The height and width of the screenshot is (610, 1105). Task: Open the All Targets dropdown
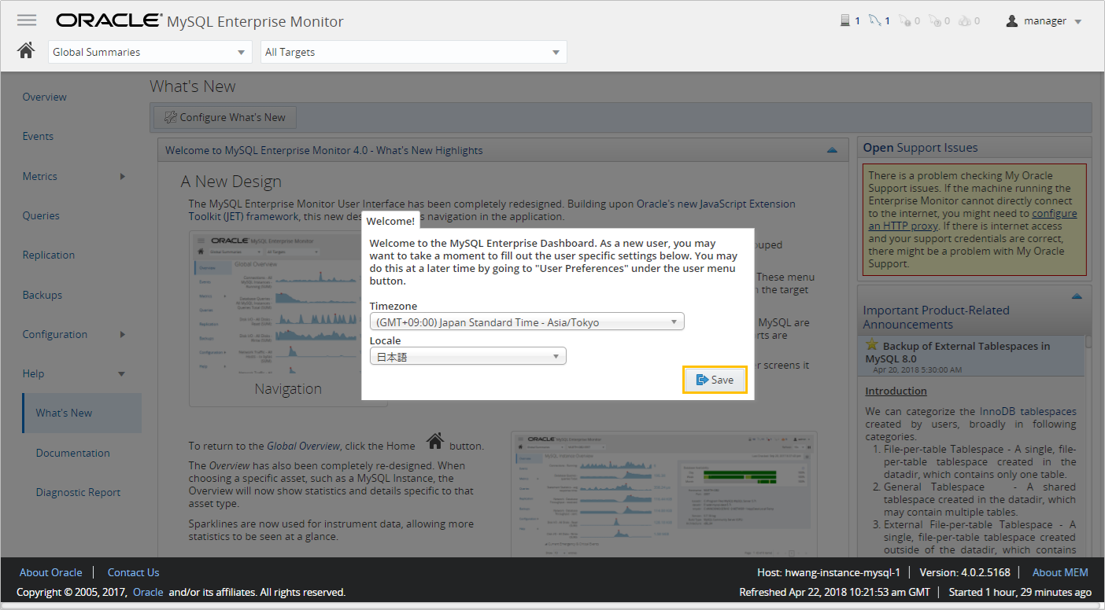pyautogui.click(x=414, y=52)
